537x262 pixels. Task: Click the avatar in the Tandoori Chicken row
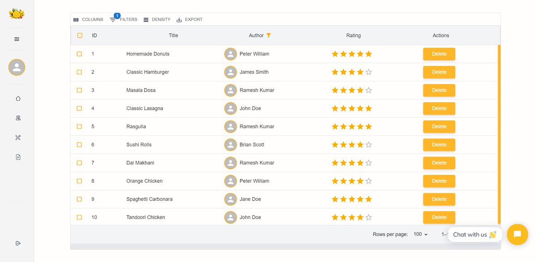[230, 217]
